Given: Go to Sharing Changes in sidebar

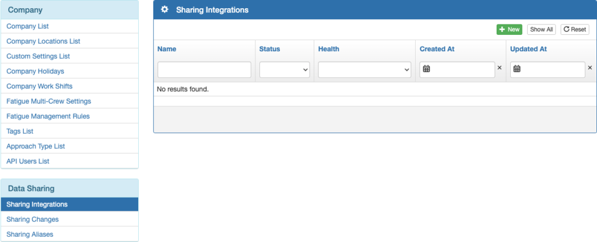Looking at the screenshot, I should pos(32,219).
